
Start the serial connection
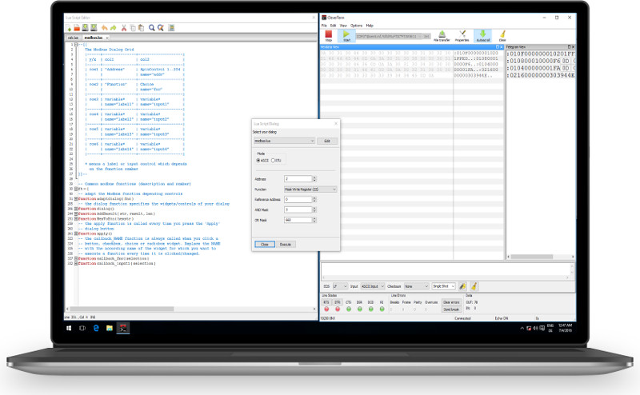(x=346, y=35)
